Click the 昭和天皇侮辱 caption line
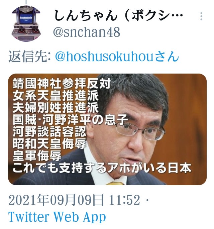 [x=49, y=144]
